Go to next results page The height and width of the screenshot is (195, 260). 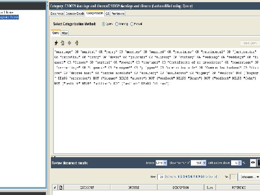pyautogui.click(x=207, y=177)
